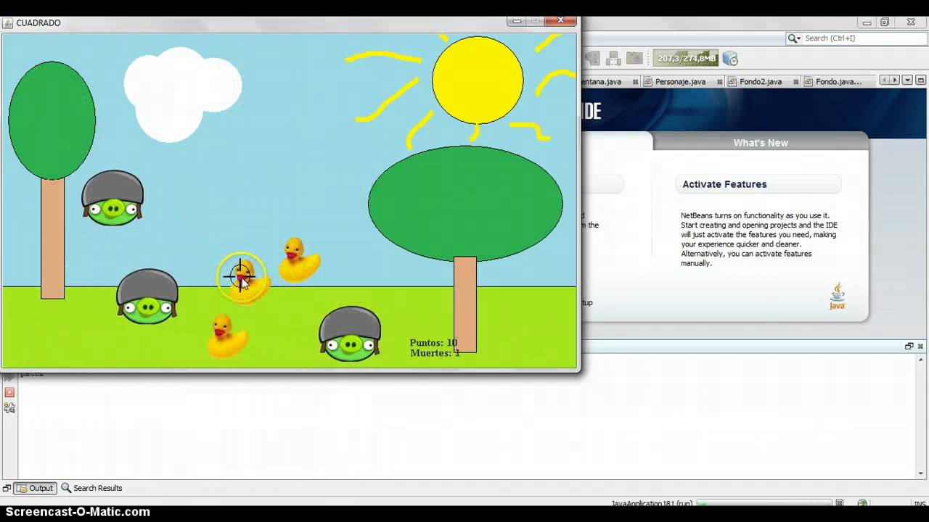Click the Output scrollbar up arrow
Screen dimensions: 929x522
922,360
